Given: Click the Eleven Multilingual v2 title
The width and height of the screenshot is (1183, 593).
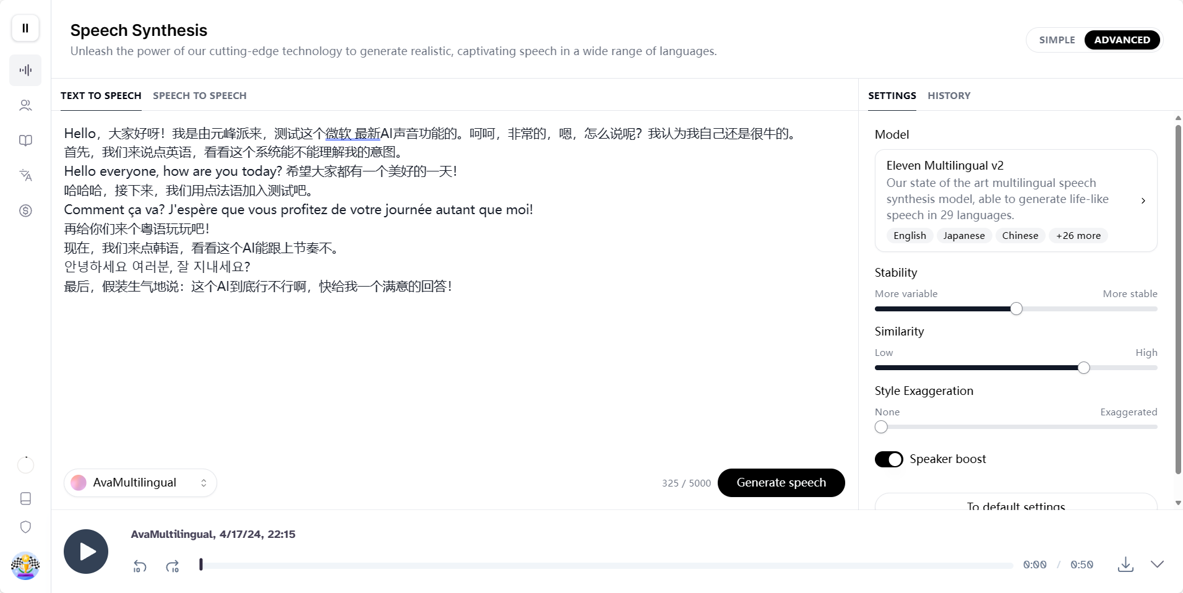Looking at the screenshot, I should coord(945,166).
